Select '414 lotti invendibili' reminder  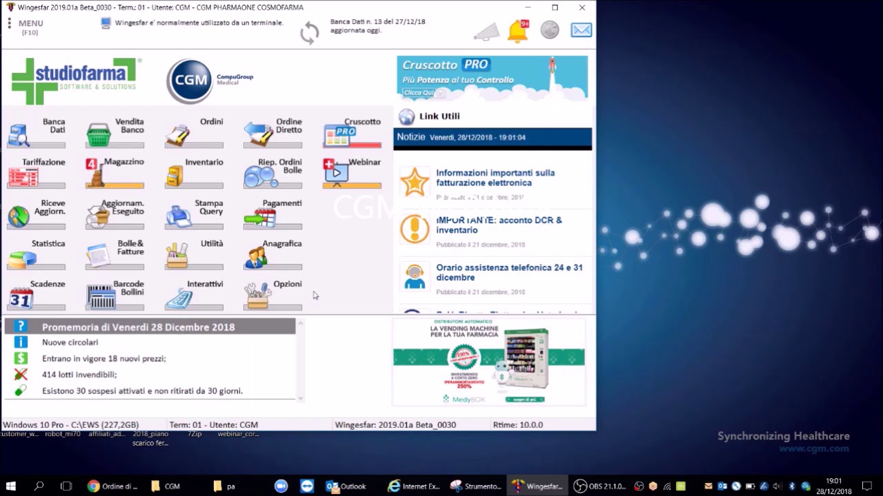tap(79, 375)
